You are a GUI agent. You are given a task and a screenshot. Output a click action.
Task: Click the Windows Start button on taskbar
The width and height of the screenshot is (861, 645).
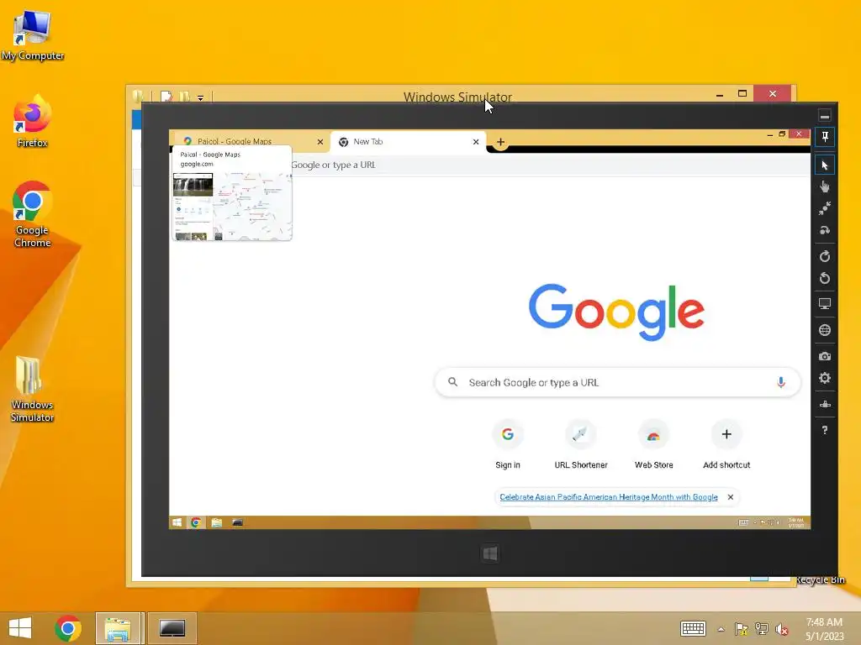(x=20, y=628)
